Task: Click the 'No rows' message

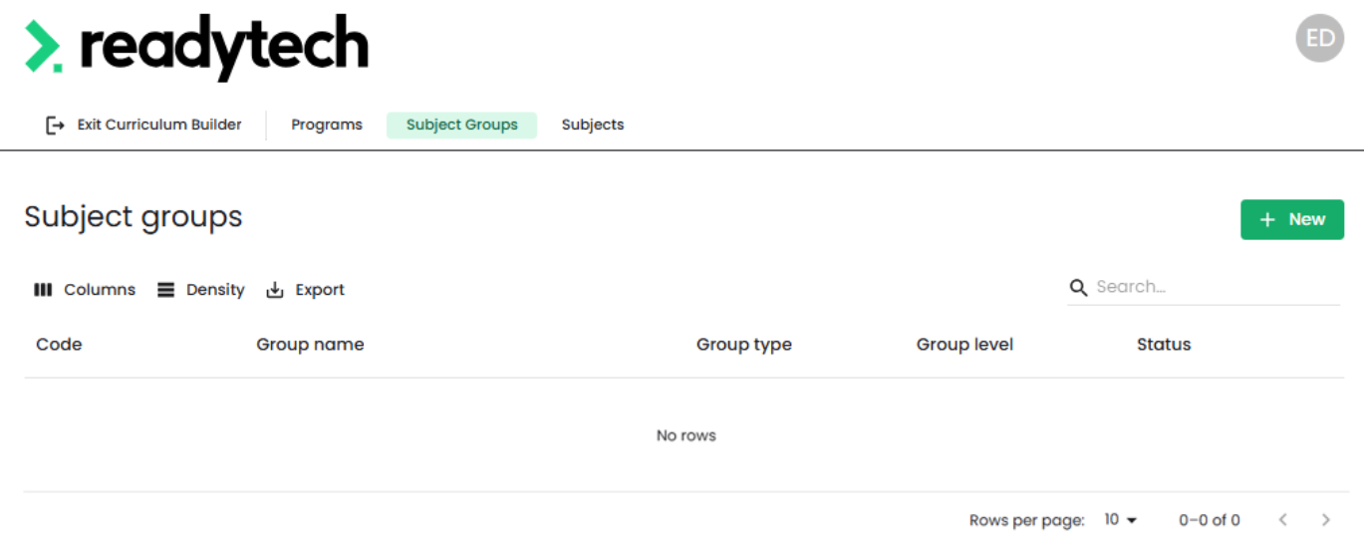Action: [x=686, y=435]
